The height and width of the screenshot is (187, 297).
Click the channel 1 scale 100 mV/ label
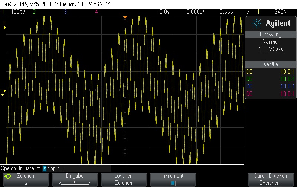(18, 12)
